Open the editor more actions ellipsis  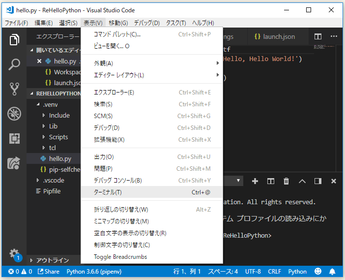click(x=334, y=36)
